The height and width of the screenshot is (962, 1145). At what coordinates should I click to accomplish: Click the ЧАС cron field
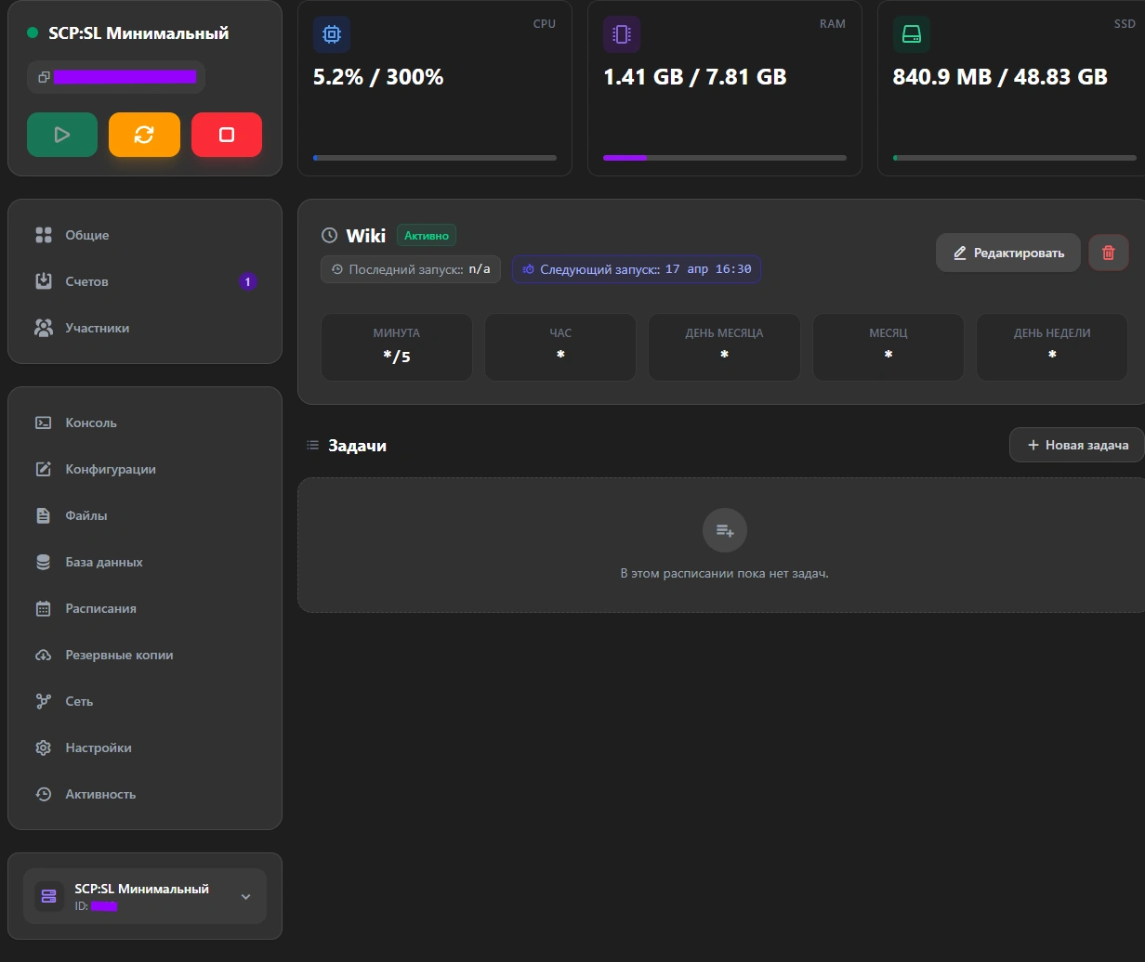pyautogui.click(x=560, y=347)
